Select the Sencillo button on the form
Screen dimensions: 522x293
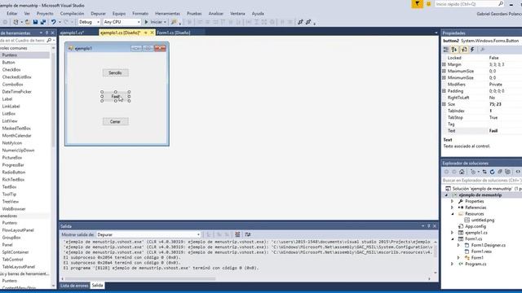[116, 72]
